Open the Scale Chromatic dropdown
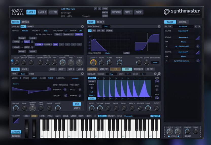Viewport: 211px width, 145px height. pyautogui.click(x=137, y=116)
